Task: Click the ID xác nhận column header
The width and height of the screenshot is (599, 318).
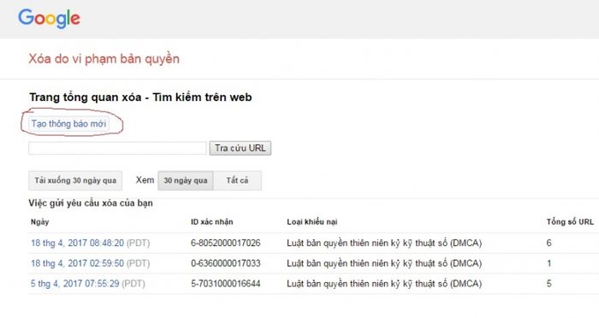Action: pos(212,221)
